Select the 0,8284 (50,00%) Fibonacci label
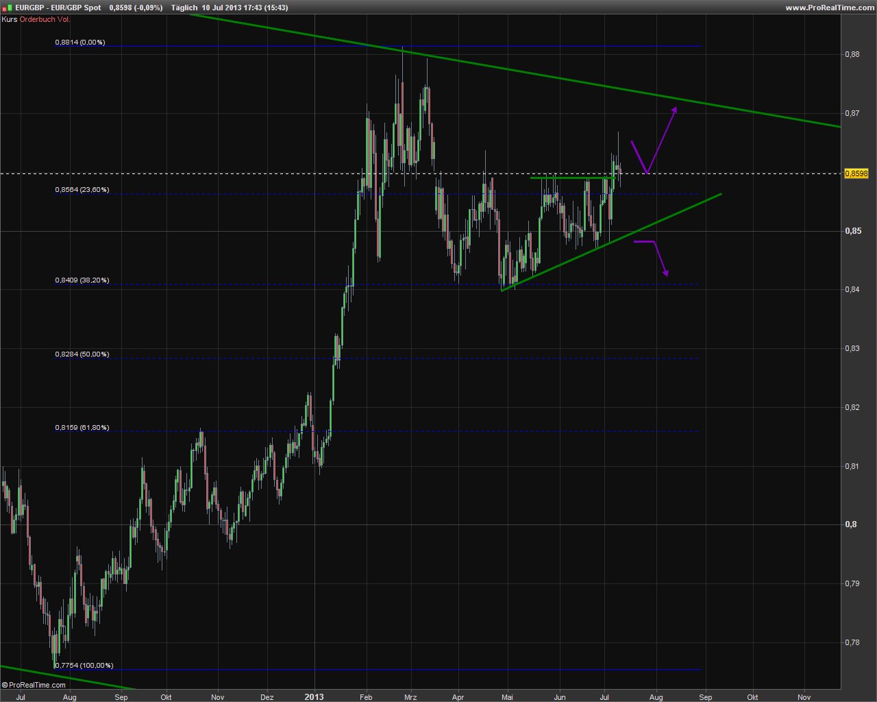877x702 pixels. (x=82, y=354)
